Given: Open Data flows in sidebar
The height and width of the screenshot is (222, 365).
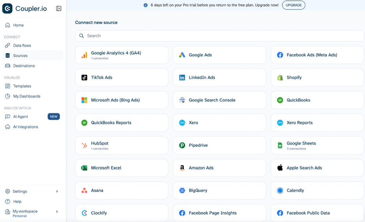Looking at the screenshot, I should pos(32,45).
